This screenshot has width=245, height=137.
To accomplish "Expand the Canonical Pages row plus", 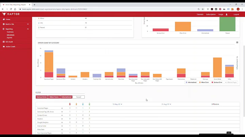I will point(62,108).
